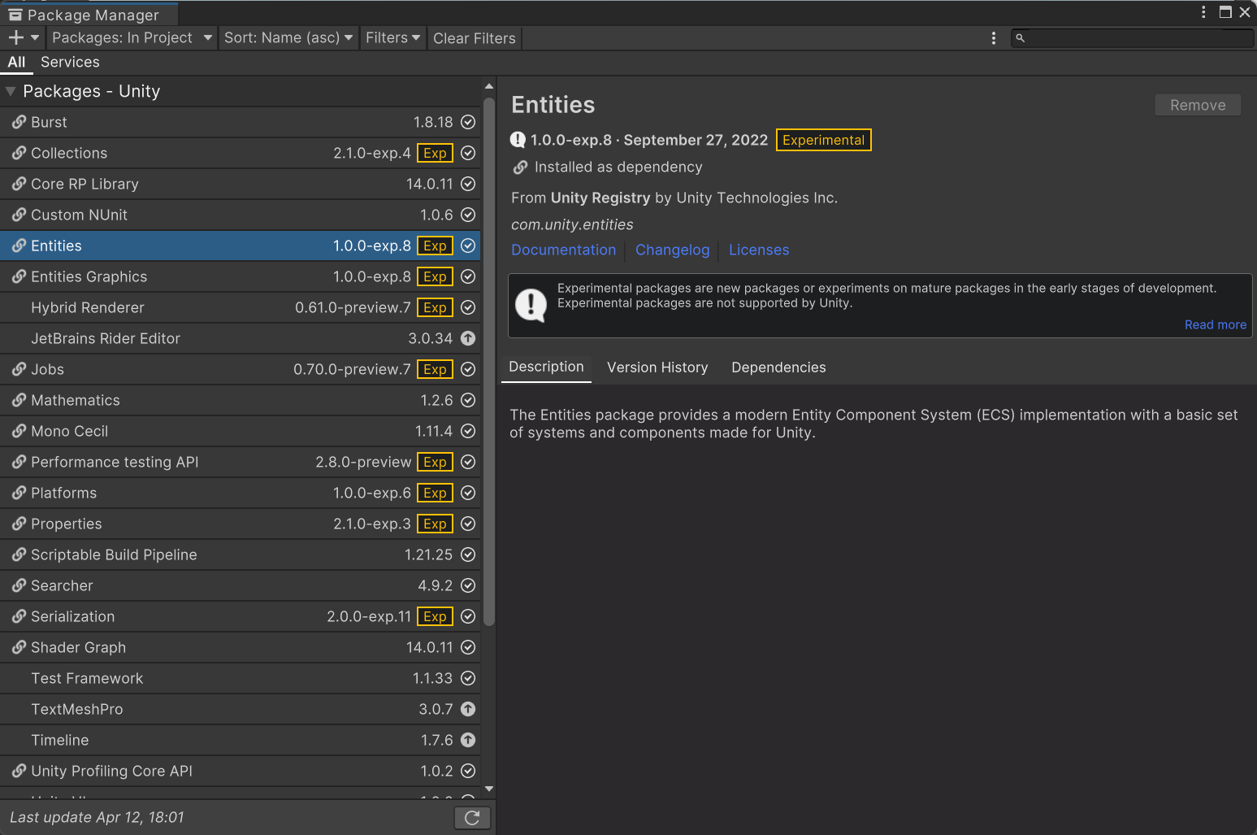This screenshot has height=835, width=1257.
Task: Click update available arrow for TextMeshPro
Action: pos(468,709)
